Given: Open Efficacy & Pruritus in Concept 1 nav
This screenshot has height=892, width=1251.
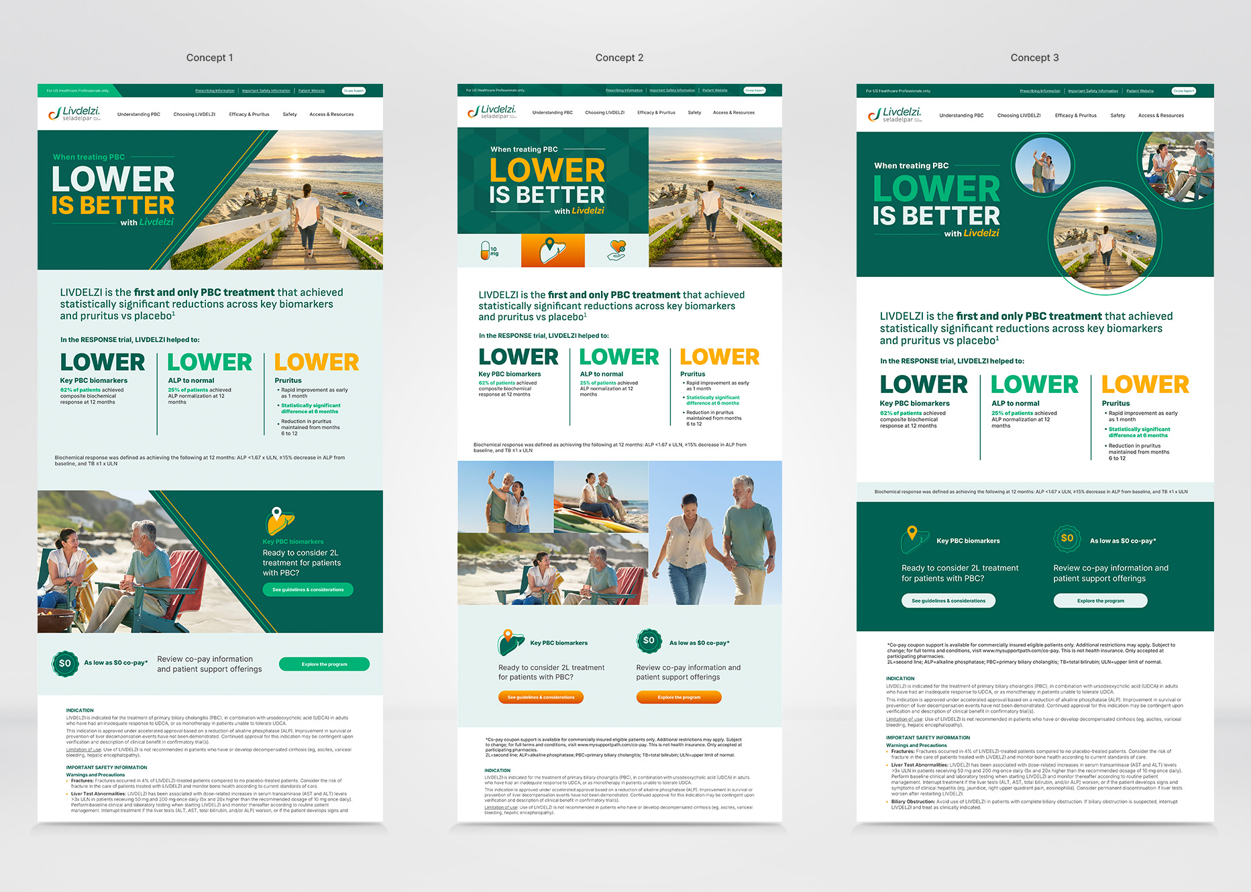Looking at the screenshot, I should [x=249, y=114].
